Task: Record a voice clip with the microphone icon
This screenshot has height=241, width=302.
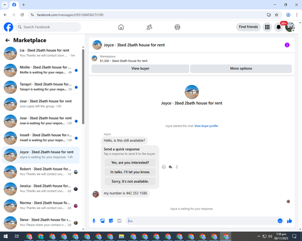Action: point(94,221)
